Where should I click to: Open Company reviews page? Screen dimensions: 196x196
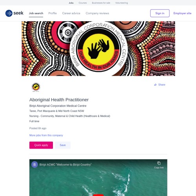point(97,13)
